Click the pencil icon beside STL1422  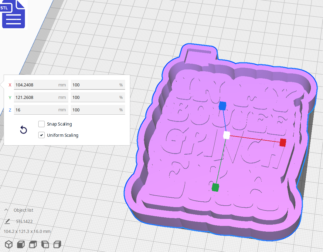pyautogui.click(x=7, y=221)
